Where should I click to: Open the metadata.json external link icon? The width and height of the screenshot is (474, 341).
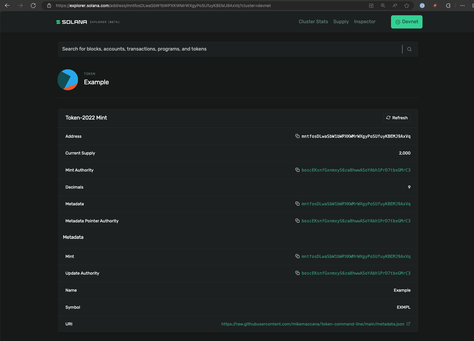408,324
